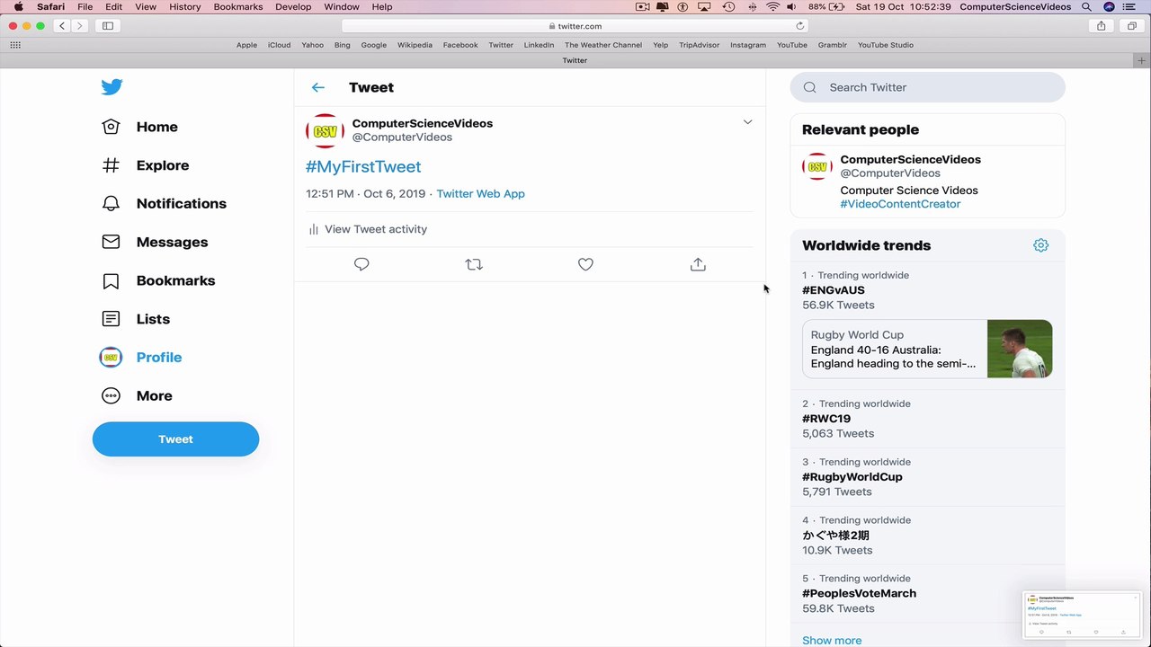Open the History menu

point(185,7)
